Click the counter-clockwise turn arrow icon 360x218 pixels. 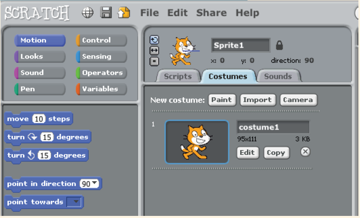coord(31,155)
